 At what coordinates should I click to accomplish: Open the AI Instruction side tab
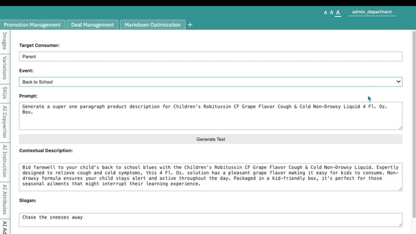[5, 161]
